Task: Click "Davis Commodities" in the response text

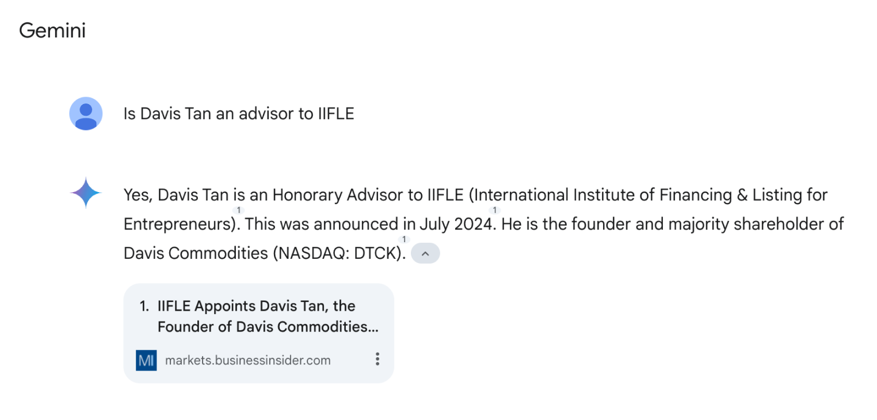Action: coord(196,253)
